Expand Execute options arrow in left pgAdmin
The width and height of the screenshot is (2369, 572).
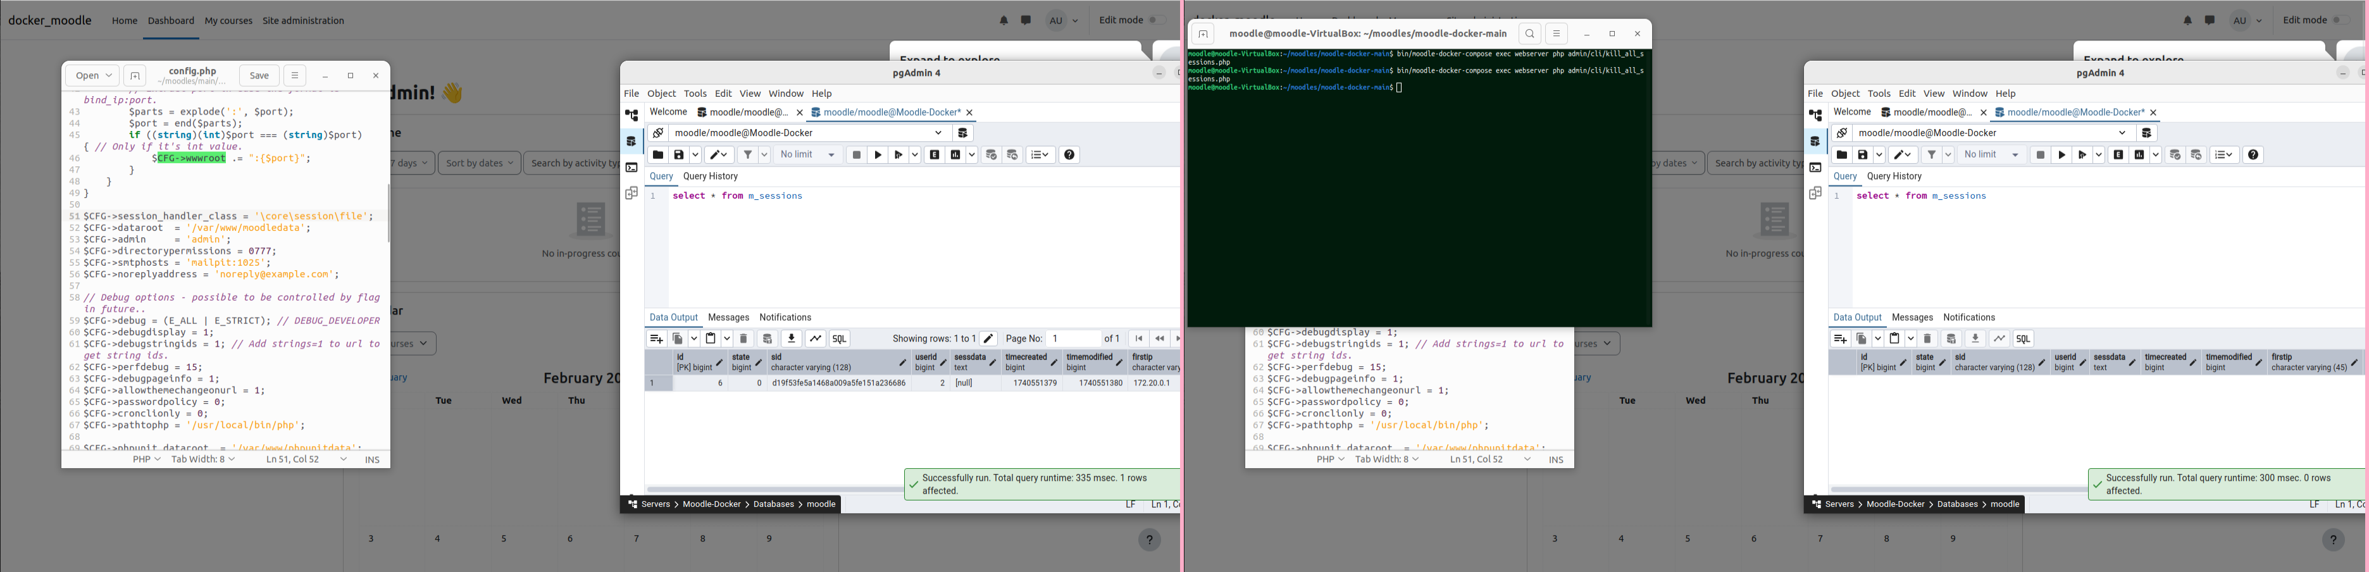tap(915, 156)
